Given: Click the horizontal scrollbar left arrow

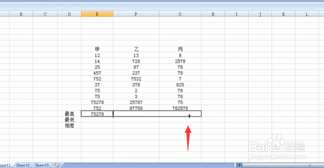Looking at the screenshot, I should (x=239, y=165).
